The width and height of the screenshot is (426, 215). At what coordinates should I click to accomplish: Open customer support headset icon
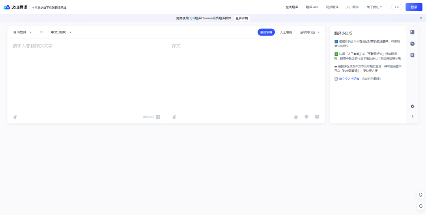420,206
